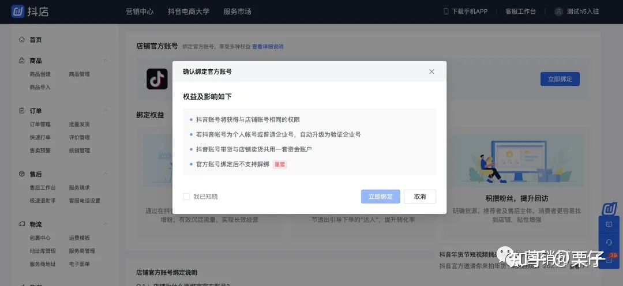Open 商品导入 in sidebar
623x286 pixels.
click(40, 87)
